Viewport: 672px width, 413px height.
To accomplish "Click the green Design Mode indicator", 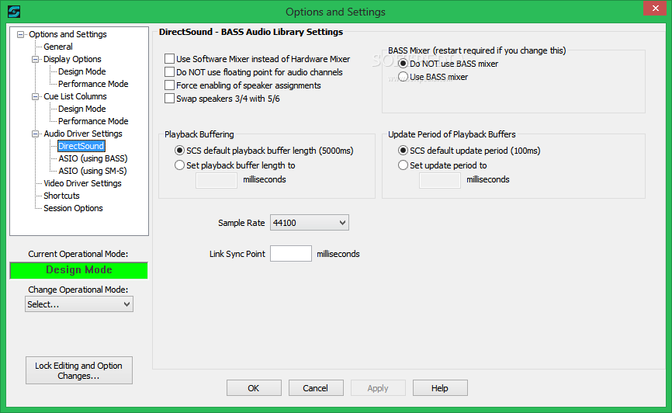I will click(x=79, y=270).
